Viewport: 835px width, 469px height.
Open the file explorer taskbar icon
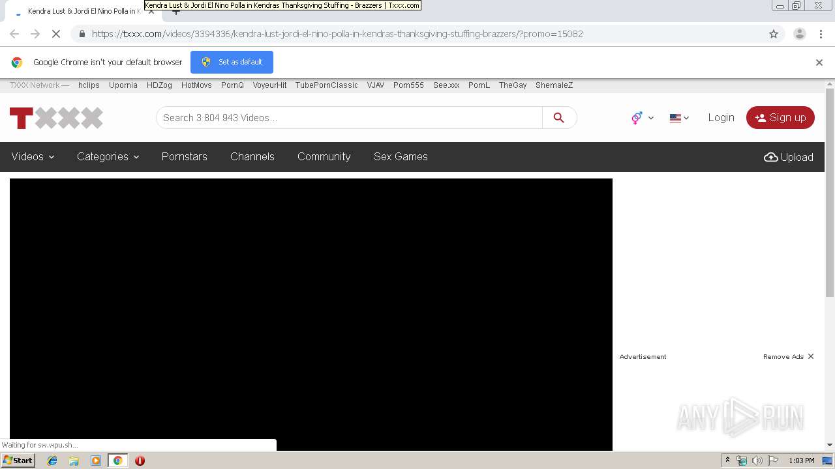(74, 461)
